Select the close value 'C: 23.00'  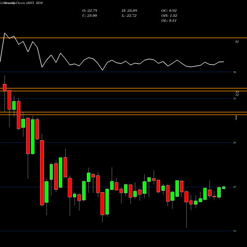89,15
